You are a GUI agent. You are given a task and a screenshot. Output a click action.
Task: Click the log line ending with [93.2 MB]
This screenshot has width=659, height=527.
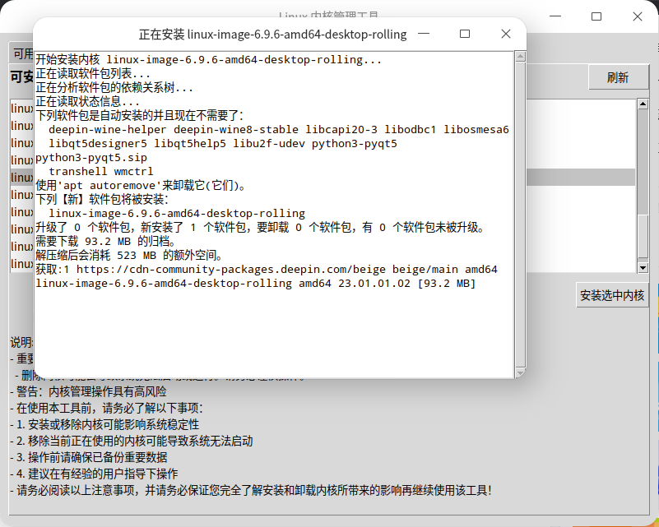(256, 283)
